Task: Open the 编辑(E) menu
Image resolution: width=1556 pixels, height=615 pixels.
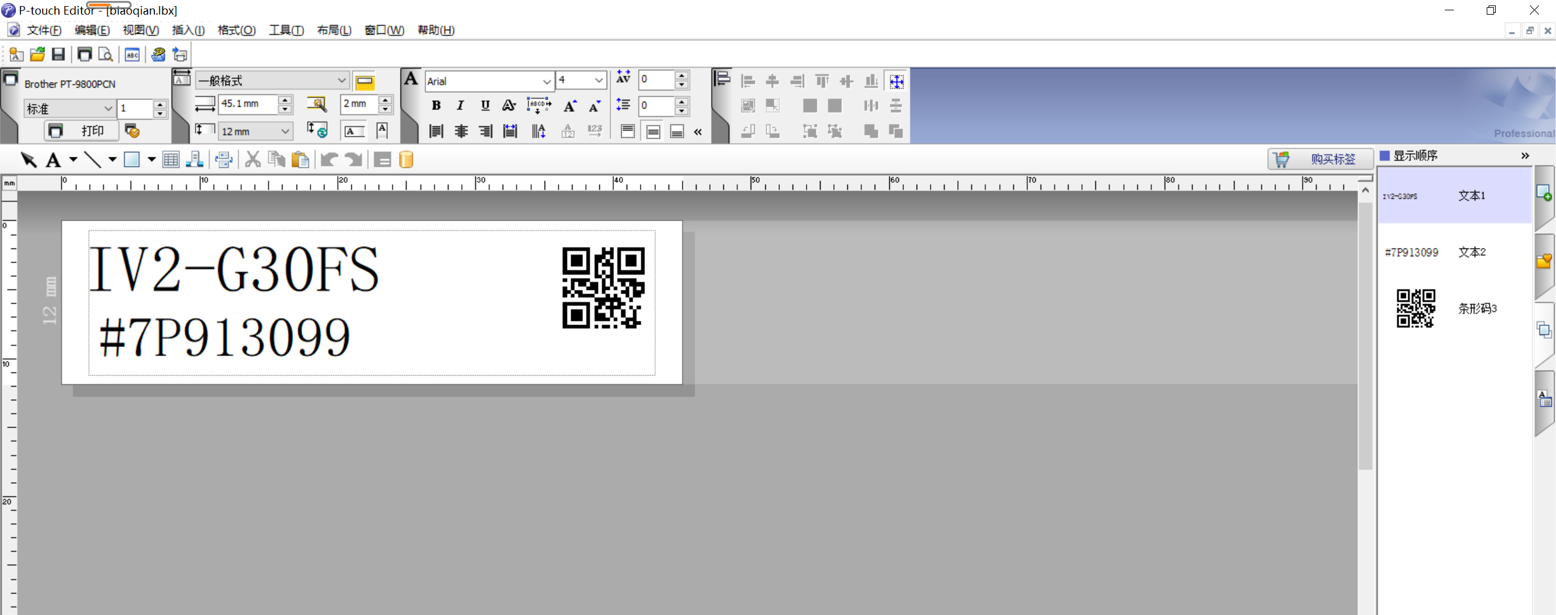Action: 92,30
